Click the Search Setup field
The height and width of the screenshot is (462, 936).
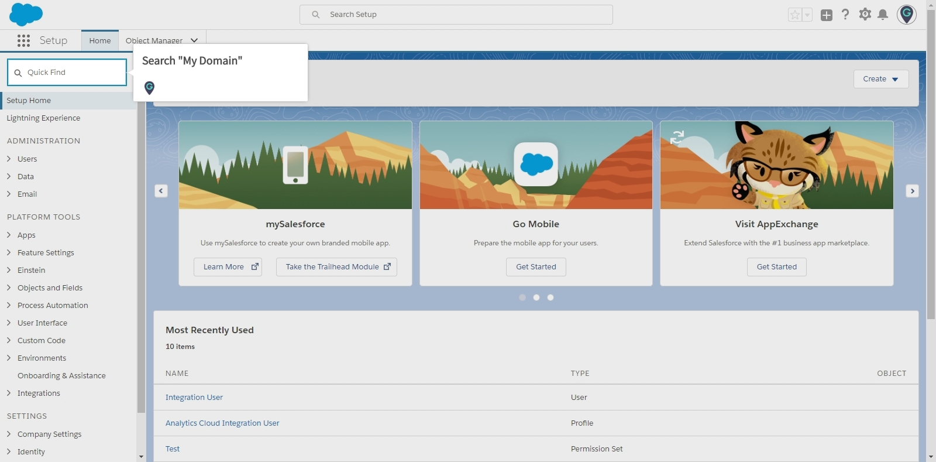click(456, 15)
